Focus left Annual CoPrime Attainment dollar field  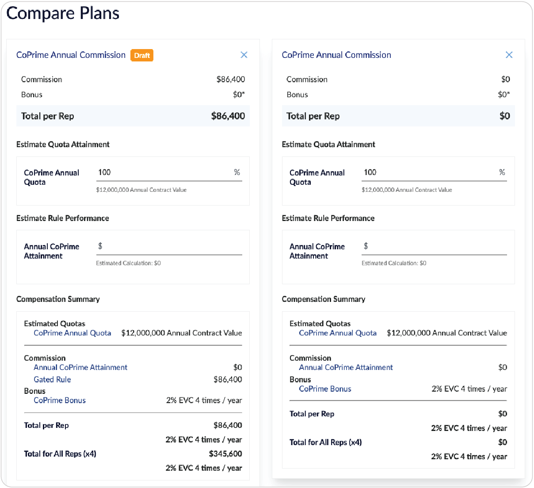click(169, 247)
